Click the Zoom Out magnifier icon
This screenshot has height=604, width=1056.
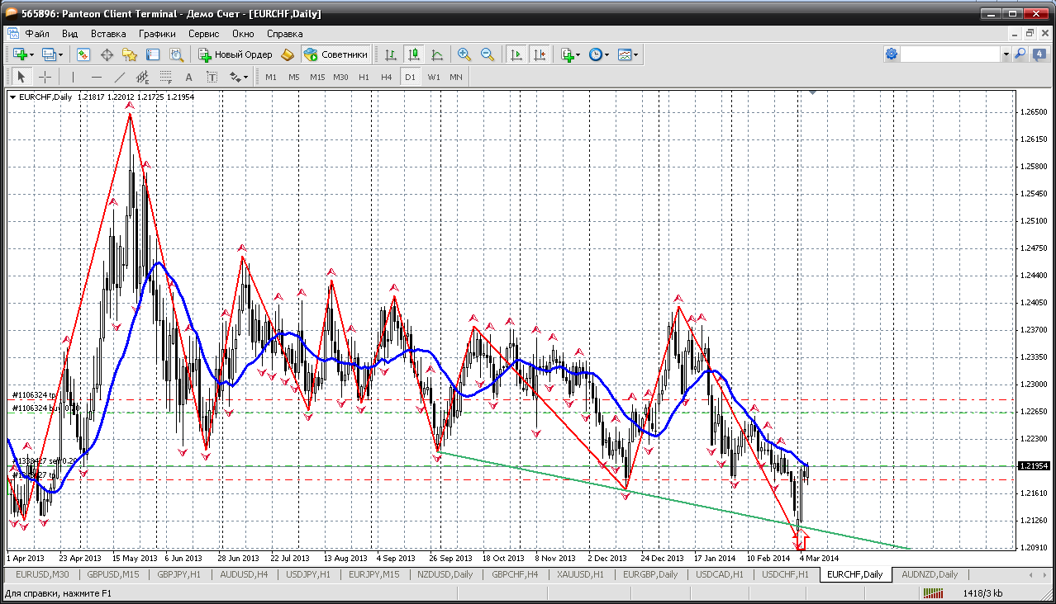pyautogui.click(x=488, y=54)
